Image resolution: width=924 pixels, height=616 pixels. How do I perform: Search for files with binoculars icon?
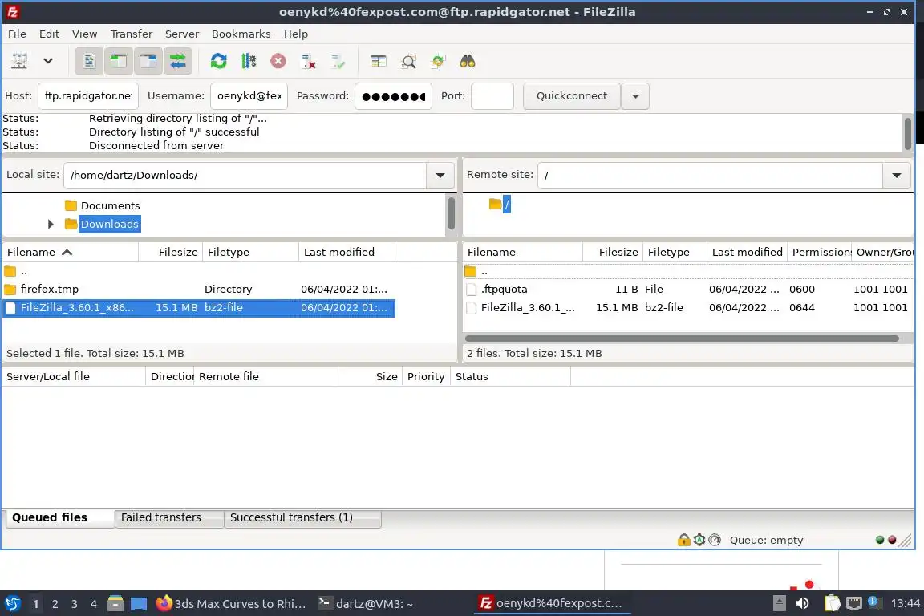[x=468, y=61]
